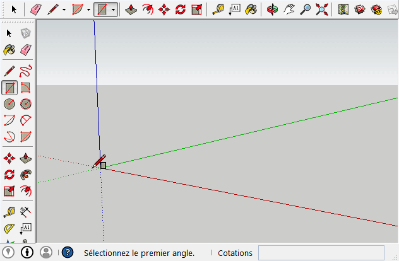Select the Circle tool in left toolbar
The image size is (399, 261).
pos(9,104)
